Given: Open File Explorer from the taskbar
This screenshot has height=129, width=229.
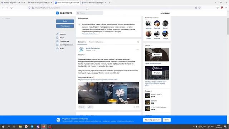Looking at the screenshot, I should coord(20,126).
